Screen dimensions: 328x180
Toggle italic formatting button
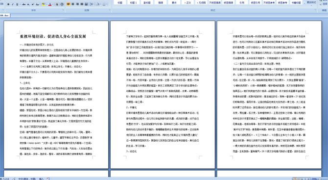13,4
